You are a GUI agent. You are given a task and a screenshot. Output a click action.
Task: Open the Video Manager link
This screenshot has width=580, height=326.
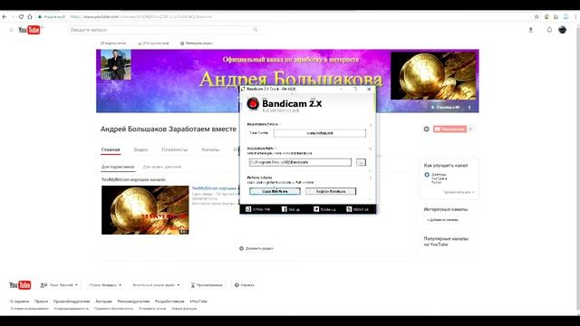(197, 43)
